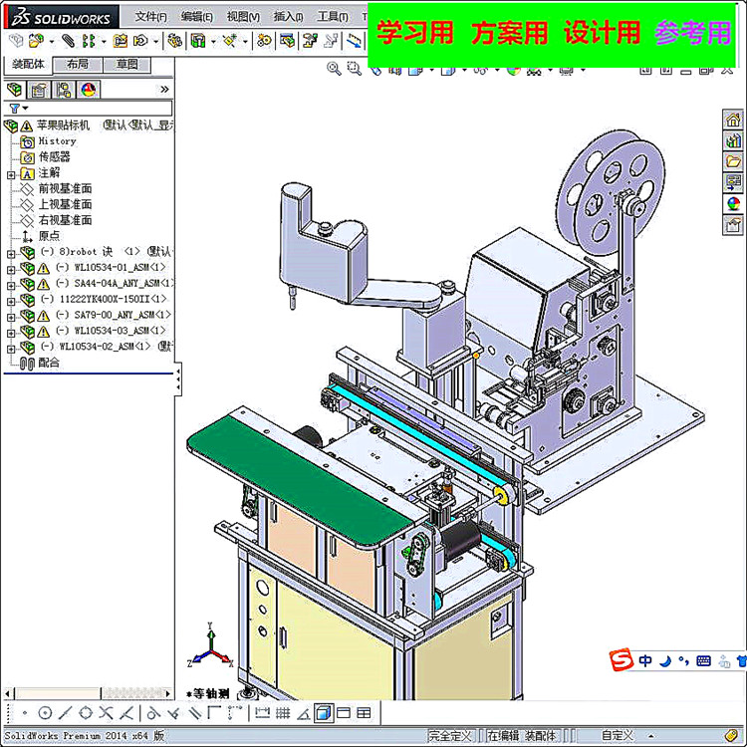Open Custom Properties task pane
This screenshot has height=747, width=747.
(733, 225)
